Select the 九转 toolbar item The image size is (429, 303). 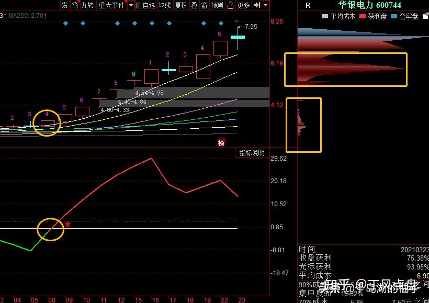(x=87, y=5)
